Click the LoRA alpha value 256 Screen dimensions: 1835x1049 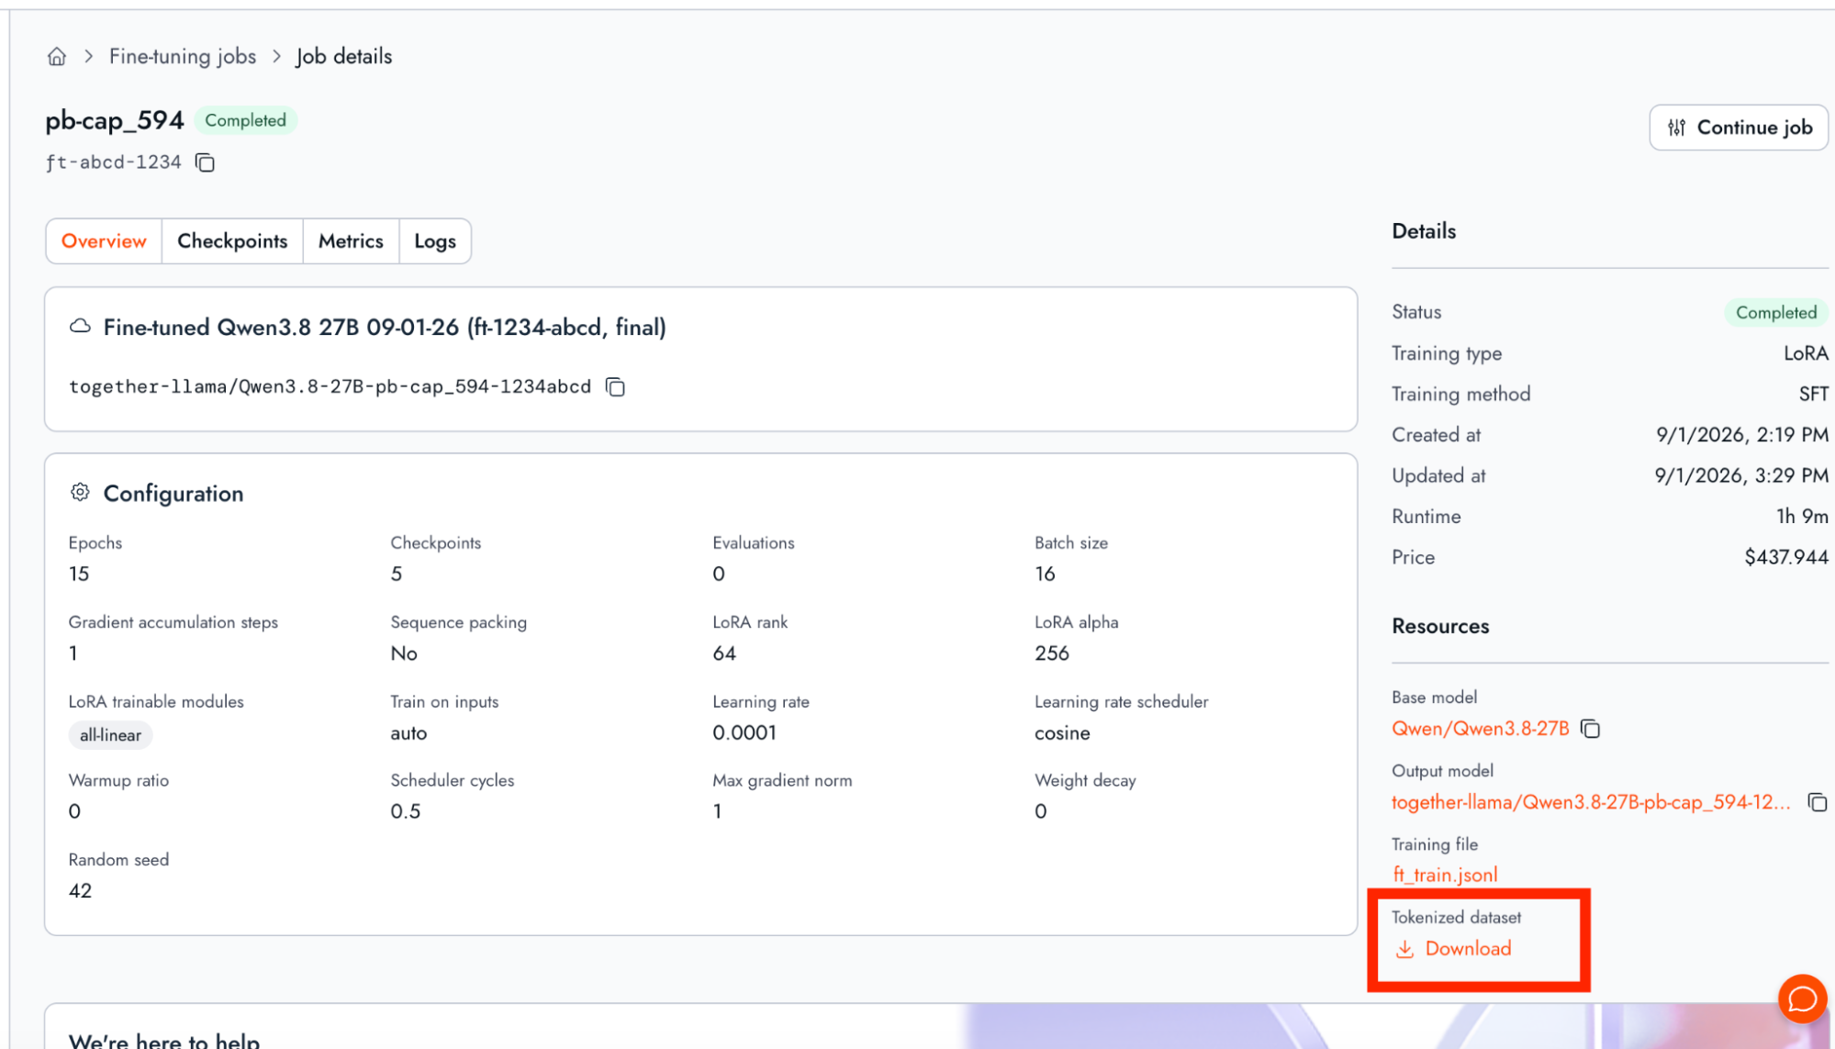(1052, 653)
